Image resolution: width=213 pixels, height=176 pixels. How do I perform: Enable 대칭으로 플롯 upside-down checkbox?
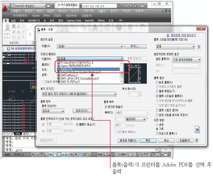[157, 134]
